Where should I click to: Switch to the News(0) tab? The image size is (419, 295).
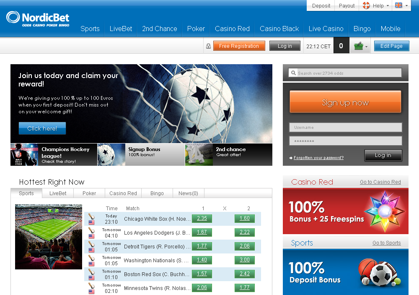[189, 193]
